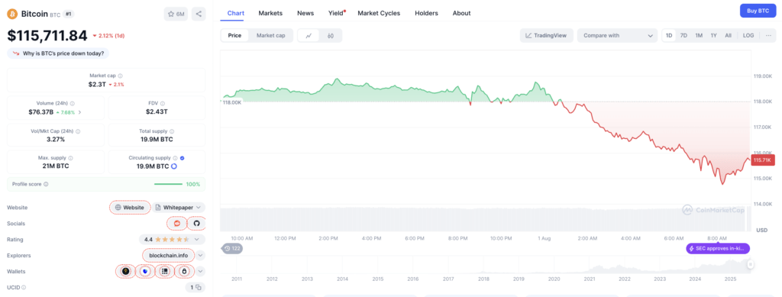The height and width of the screenshot is (297, 782).
Task: Switch chart to candlestick view icon
Action: (330, 35)
